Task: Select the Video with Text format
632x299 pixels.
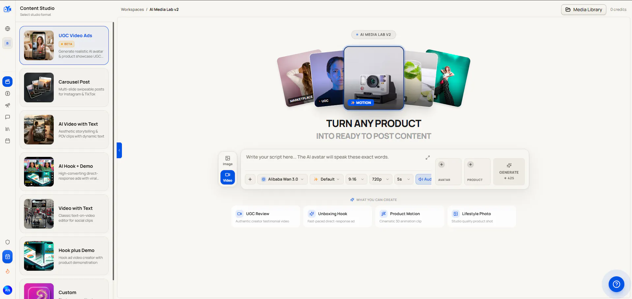Action: (x=64, y=214)
